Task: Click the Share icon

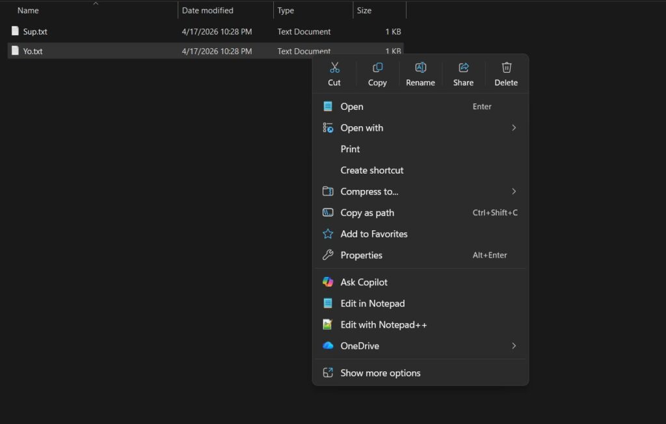Action: [463, 68]
